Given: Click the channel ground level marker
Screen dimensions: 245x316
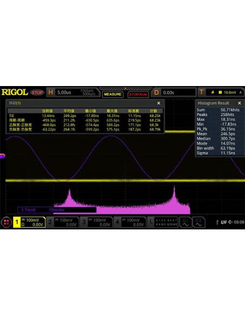Looking at the screenshot, I should [x=2, y=156].
